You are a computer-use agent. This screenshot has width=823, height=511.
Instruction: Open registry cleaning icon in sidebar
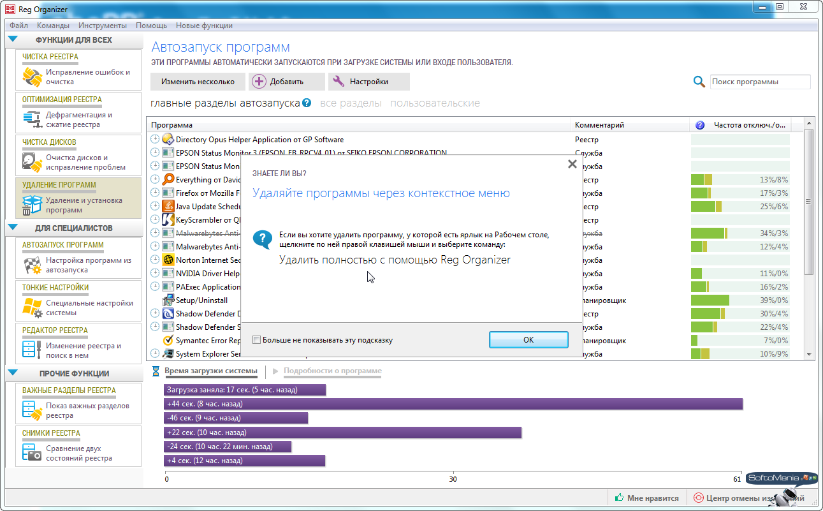(32, 77)
